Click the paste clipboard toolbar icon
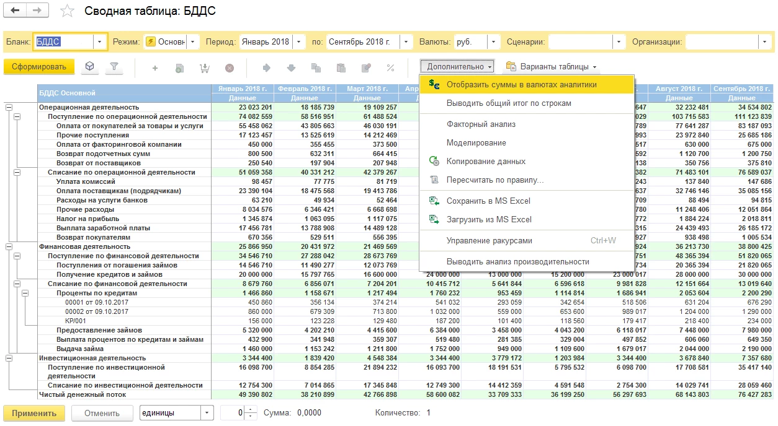Viewport: 778px width, 426px height. point(341,67)
